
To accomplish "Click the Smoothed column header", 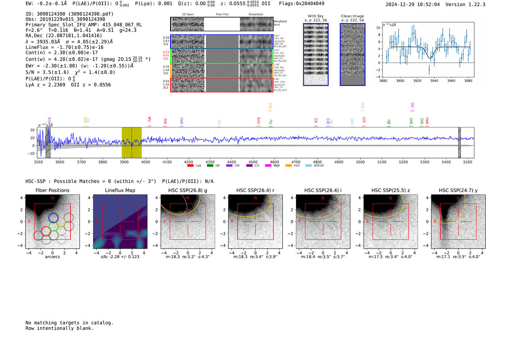I will (x=255, y=15).
